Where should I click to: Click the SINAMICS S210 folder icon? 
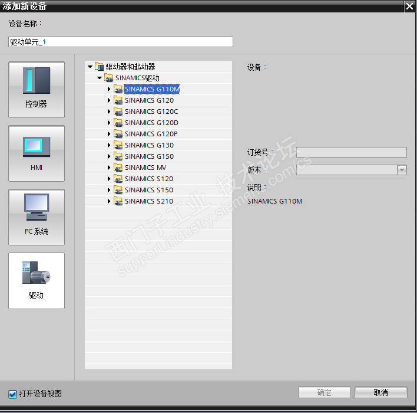tap(118, 201)
